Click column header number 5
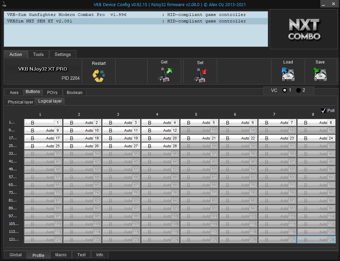340x261 pixels. click(x=196, y=115)
